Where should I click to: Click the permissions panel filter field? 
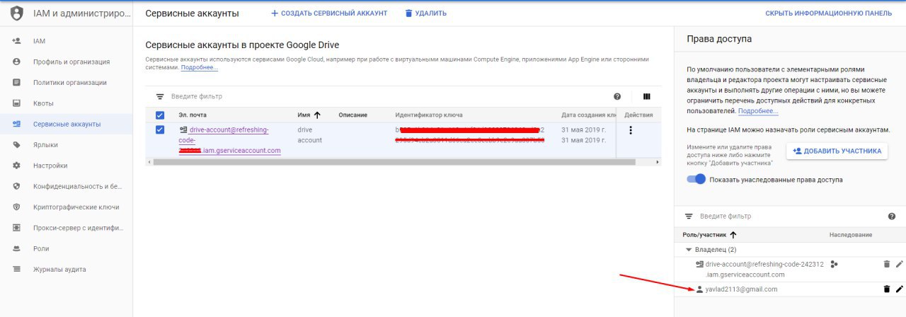789,216
